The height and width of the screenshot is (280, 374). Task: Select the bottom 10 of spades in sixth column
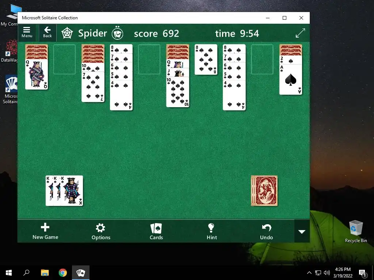178,92
